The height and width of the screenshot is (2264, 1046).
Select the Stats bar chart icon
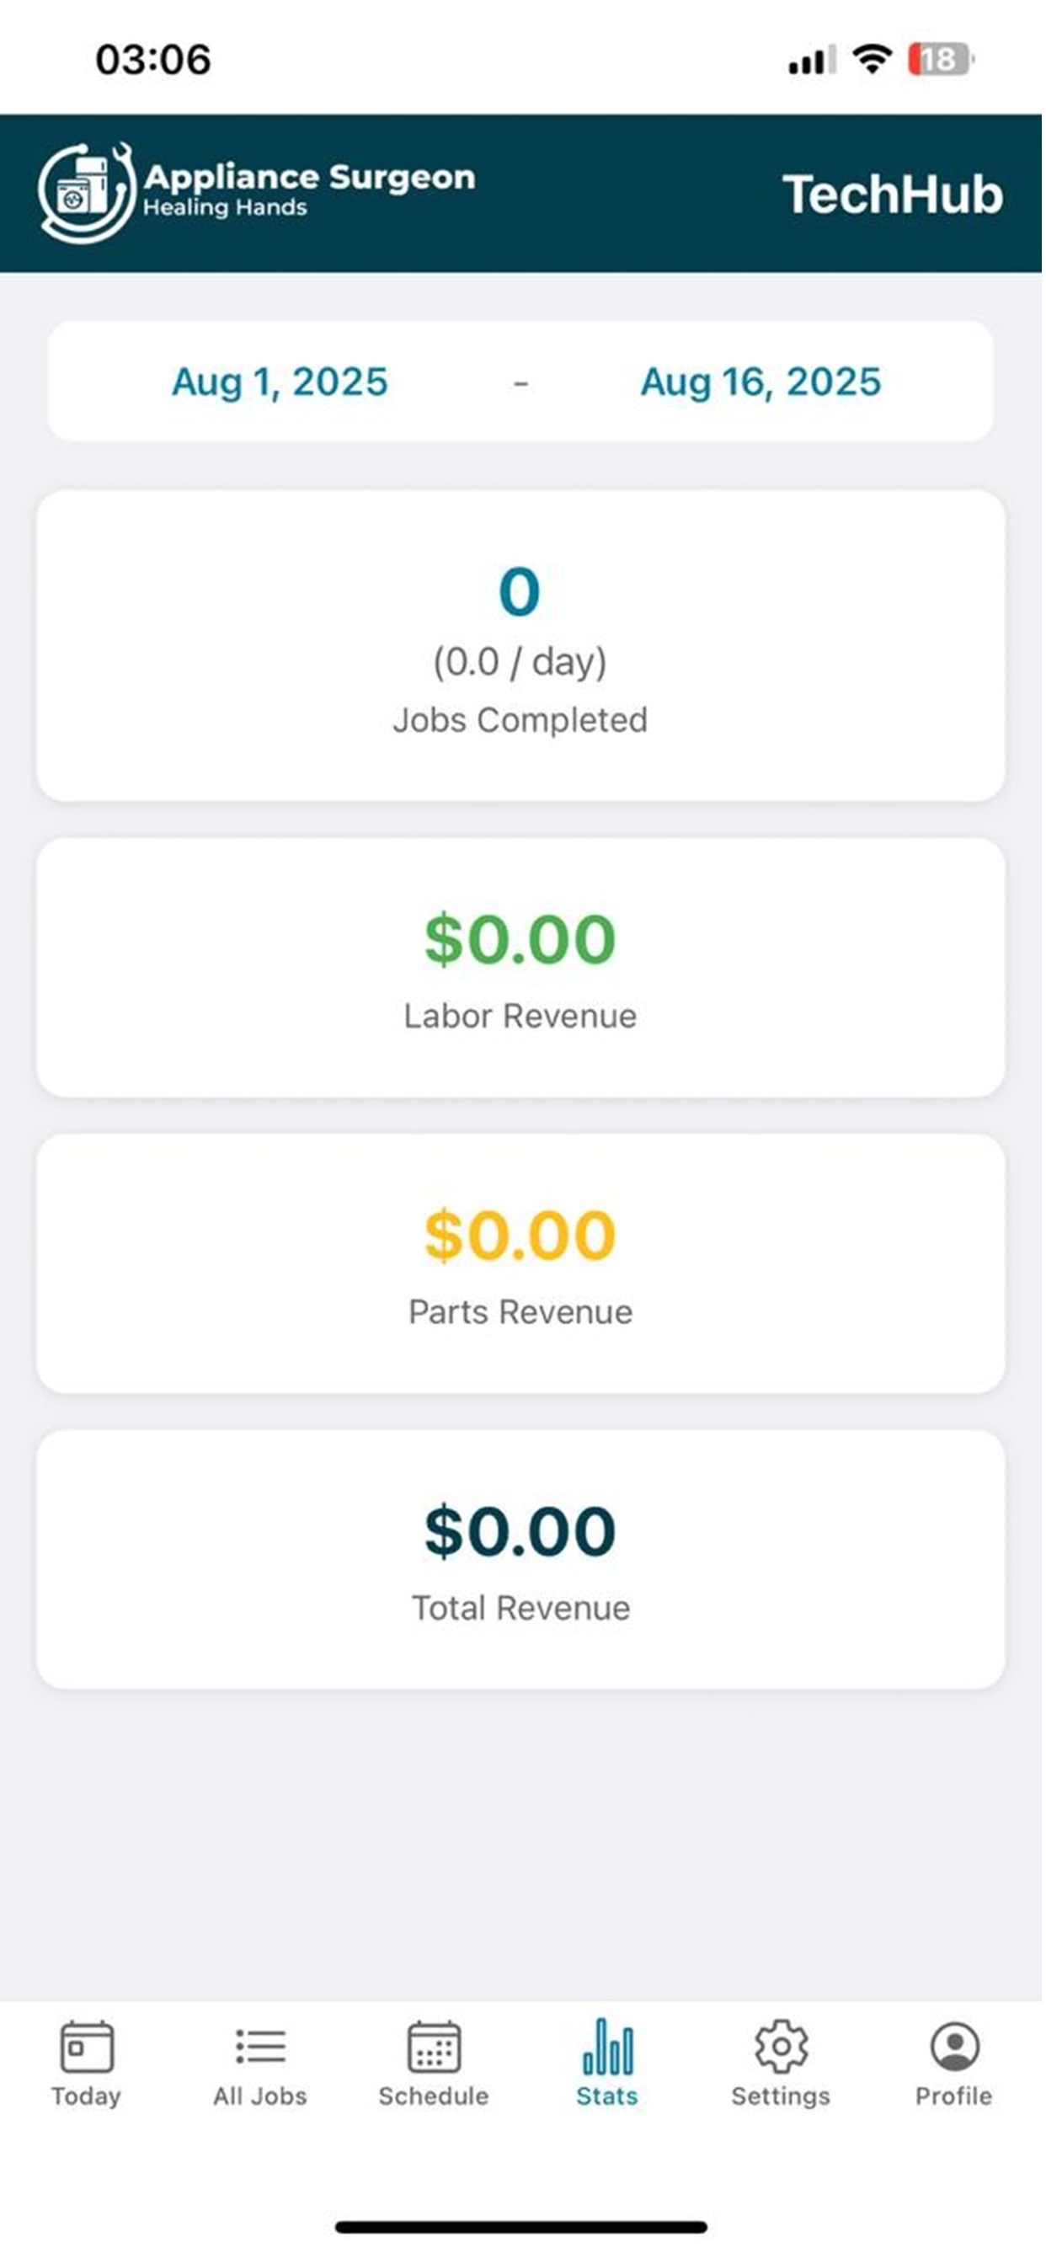[x=607, y=2046]
